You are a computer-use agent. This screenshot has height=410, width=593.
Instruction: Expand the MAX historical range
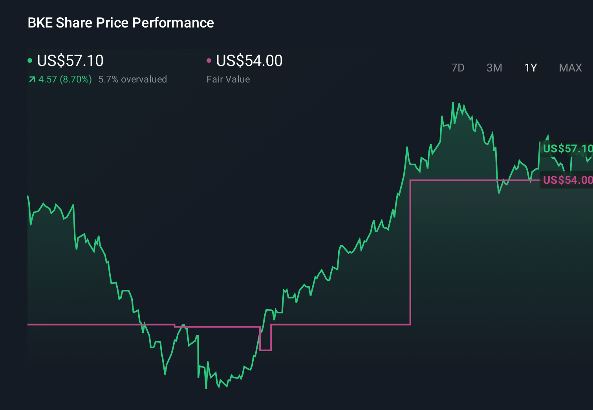pyautogui.click(x=570, y=68)
